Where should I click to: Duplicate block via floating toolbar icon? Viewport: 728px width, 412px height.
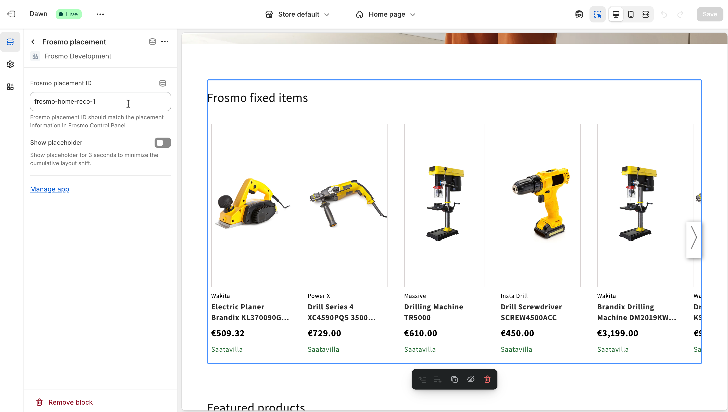[454, 379]
